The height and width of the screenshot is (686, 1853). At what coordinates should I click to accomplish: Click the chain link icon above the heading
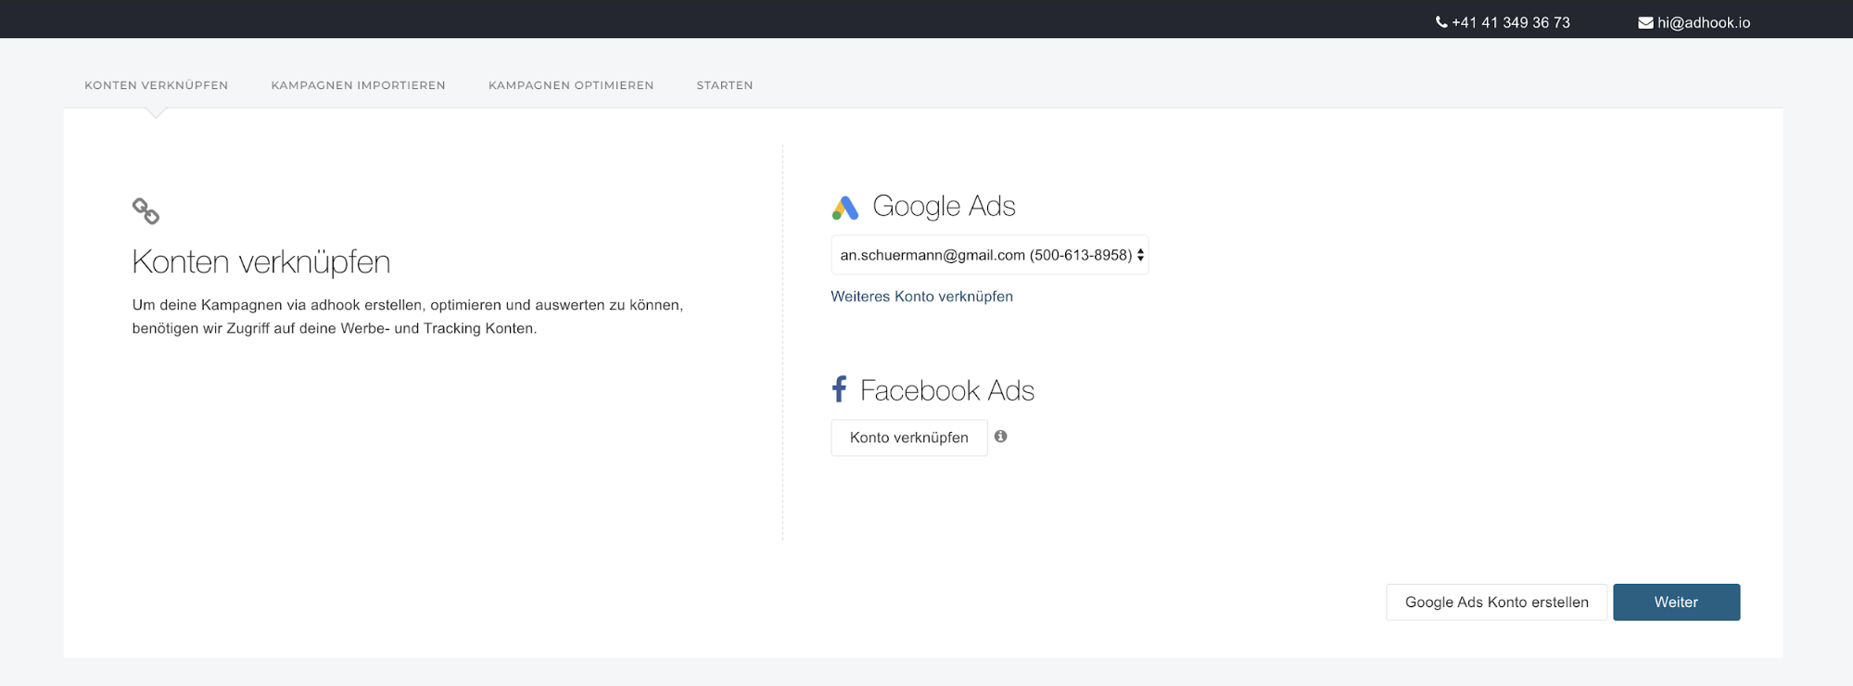click(x=146, y=211)
